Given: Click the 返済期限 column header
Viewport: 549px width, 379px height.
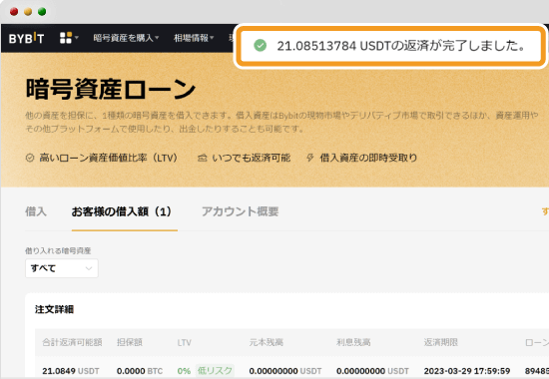Looking at the screenshot, I should (441, 342).
